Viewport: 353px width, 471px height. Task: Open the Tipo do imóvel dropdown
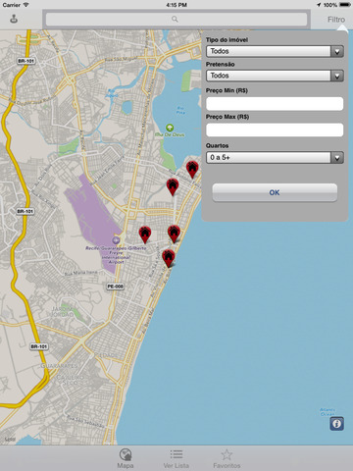pos(275,51)
